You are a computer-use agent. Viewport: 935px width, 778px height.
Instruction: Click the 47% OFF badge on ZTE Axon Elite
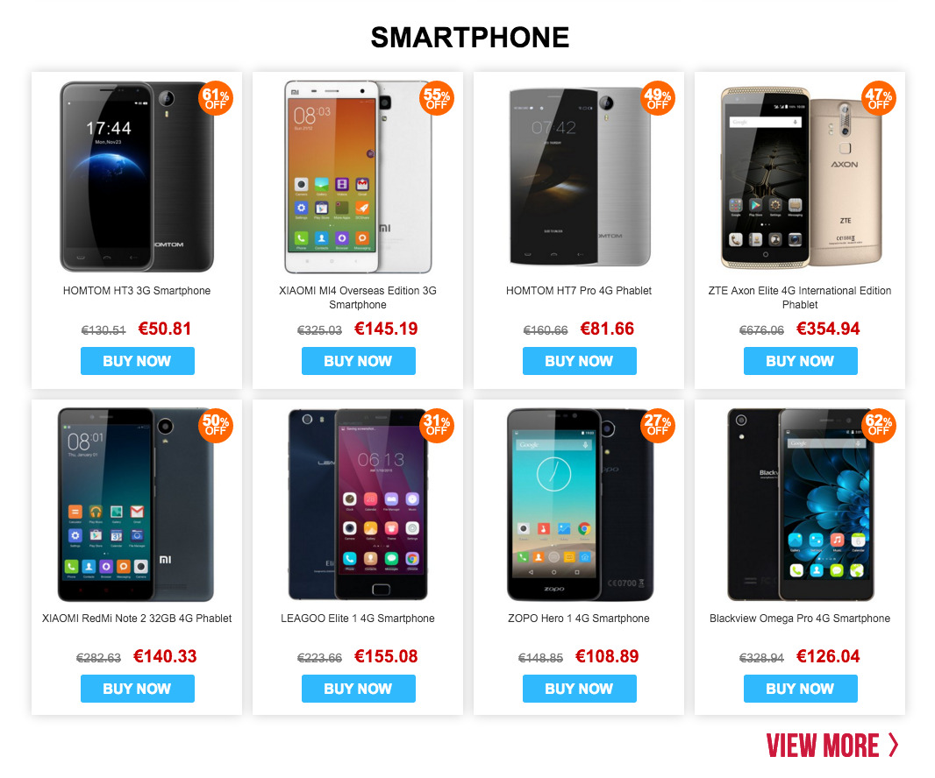pos(878,98)
